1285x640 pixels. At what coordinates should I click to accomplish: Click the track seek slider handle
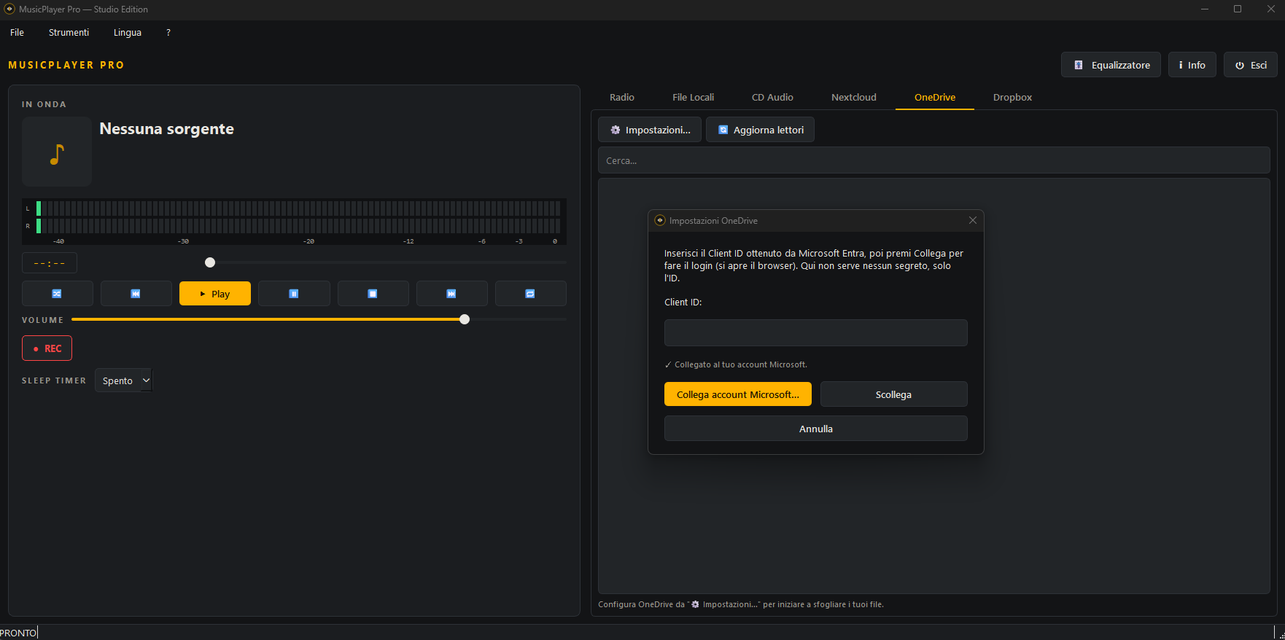coord(210,262)
